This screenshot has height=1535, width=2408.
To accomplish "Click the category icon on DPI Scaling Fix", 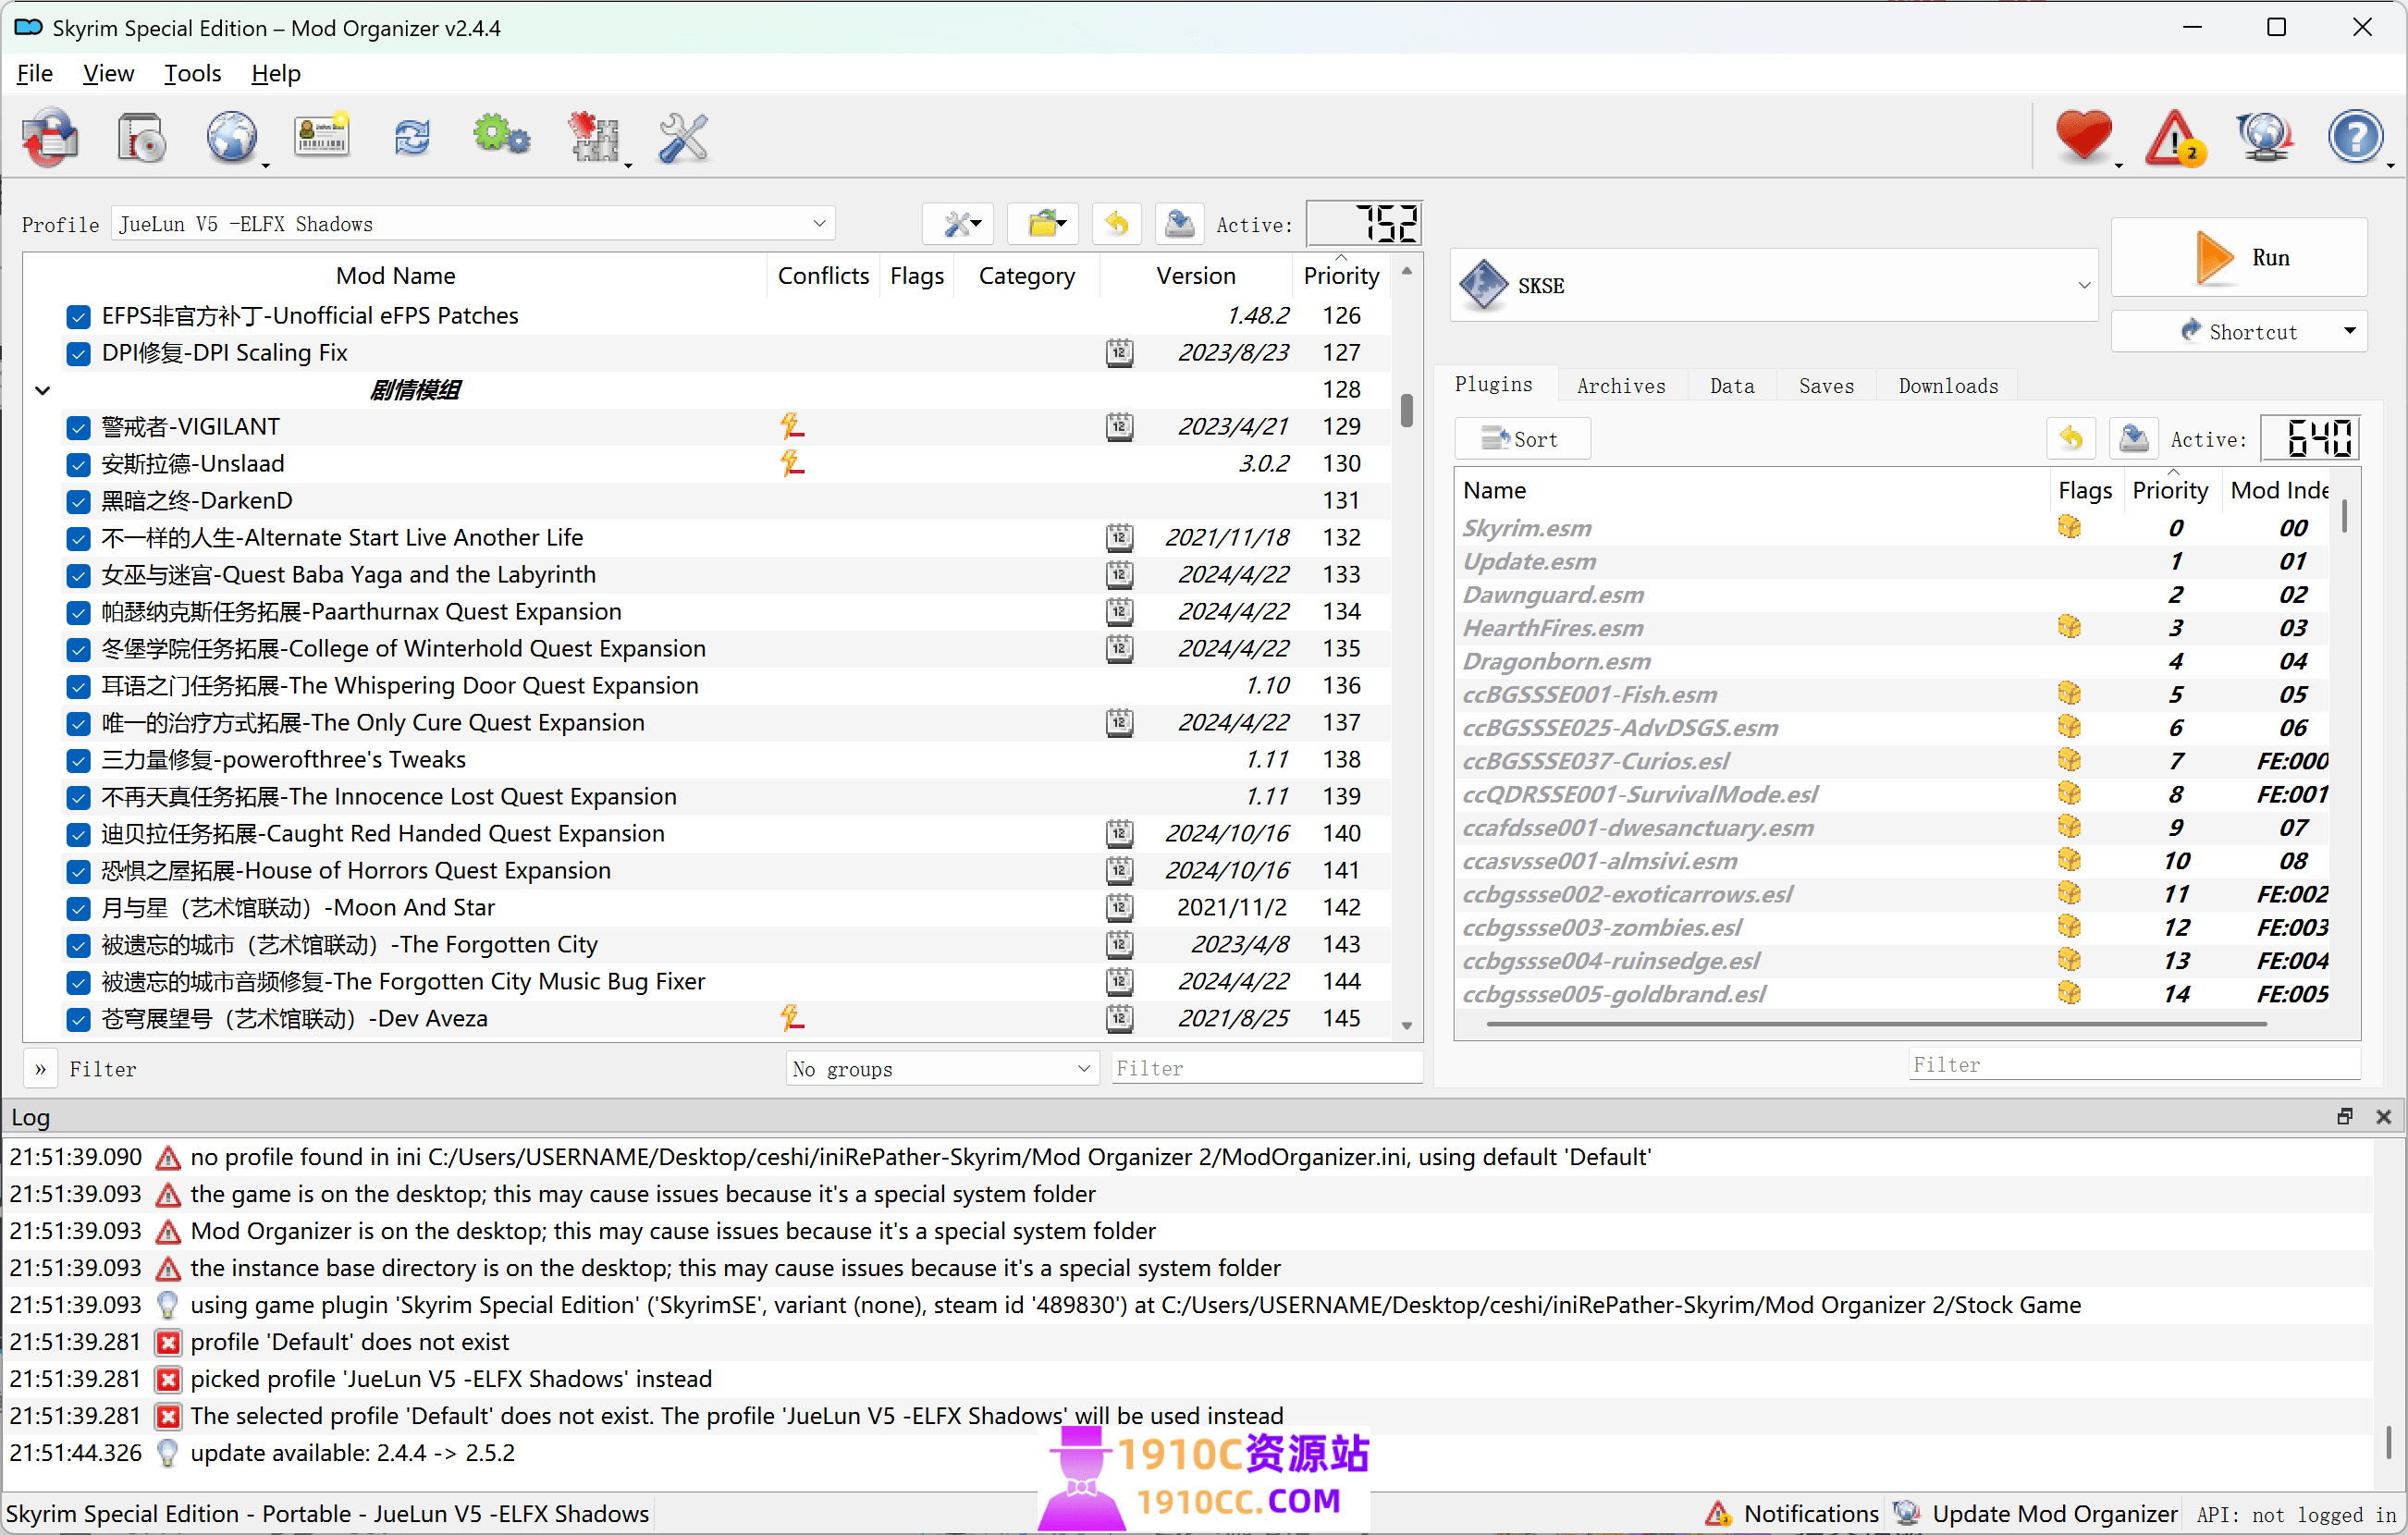I will pyautogui.click(x=1119, y=353).
